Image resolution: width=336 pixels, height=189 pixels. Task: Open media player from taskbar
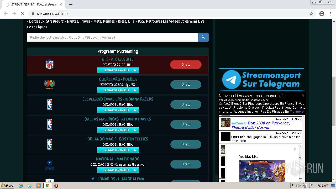click(39, 186)
